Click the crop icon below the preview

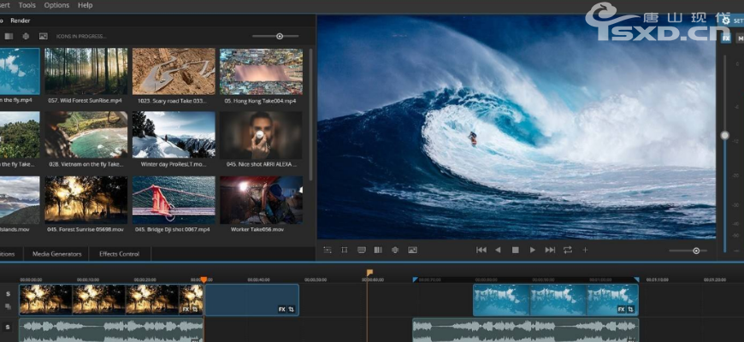tap(344, 250)
